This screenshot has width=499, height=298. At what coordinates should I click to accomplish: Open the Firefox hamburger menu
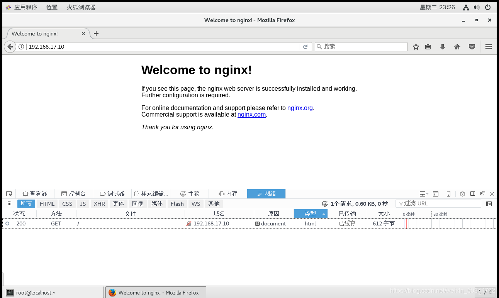tap(489, 47)
